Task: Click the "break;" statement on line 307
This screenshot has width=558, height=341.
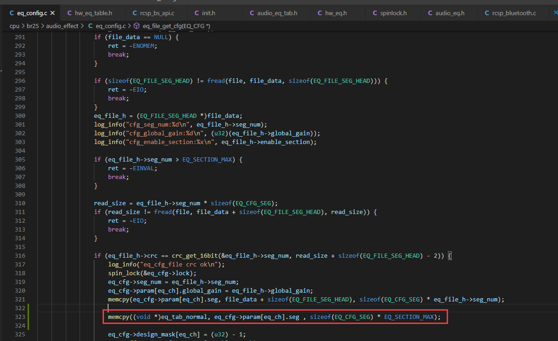Action: [119, 177]
